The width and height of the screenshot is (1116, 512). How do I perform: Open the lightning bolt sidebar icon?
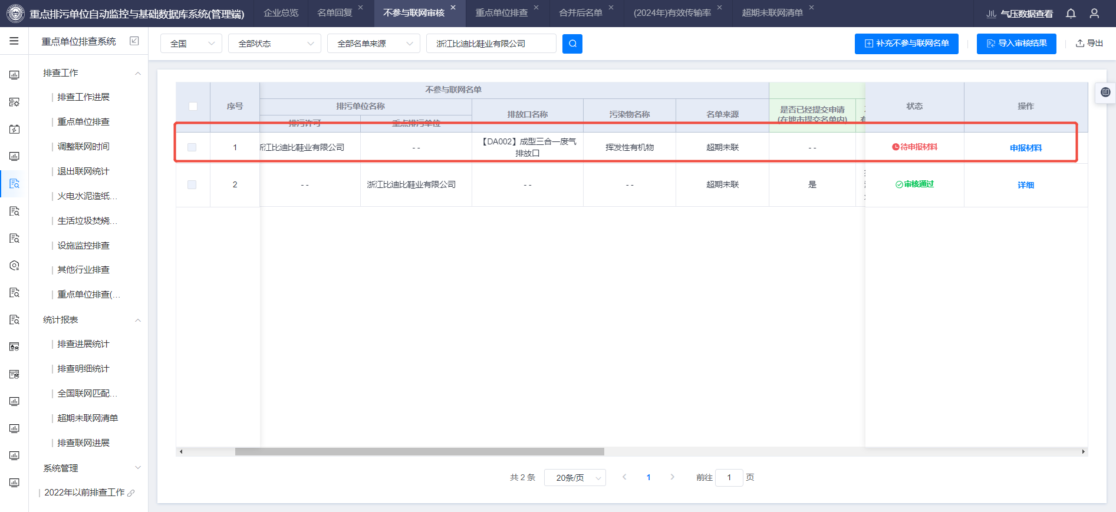14,129
